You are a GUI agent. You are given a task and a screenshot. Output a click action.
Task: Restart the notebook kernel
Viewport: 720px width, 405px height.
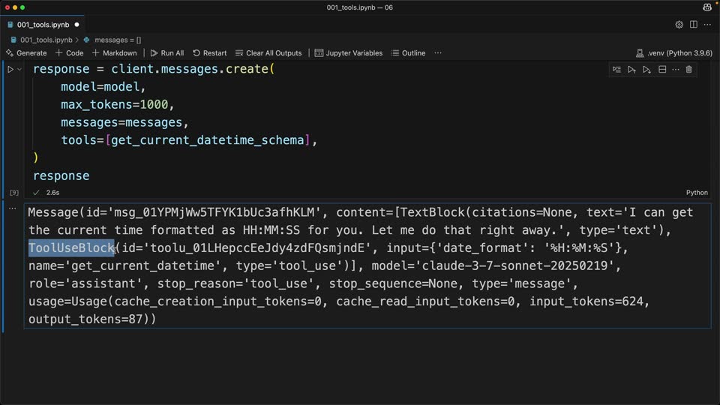click(x=210, y=52)
